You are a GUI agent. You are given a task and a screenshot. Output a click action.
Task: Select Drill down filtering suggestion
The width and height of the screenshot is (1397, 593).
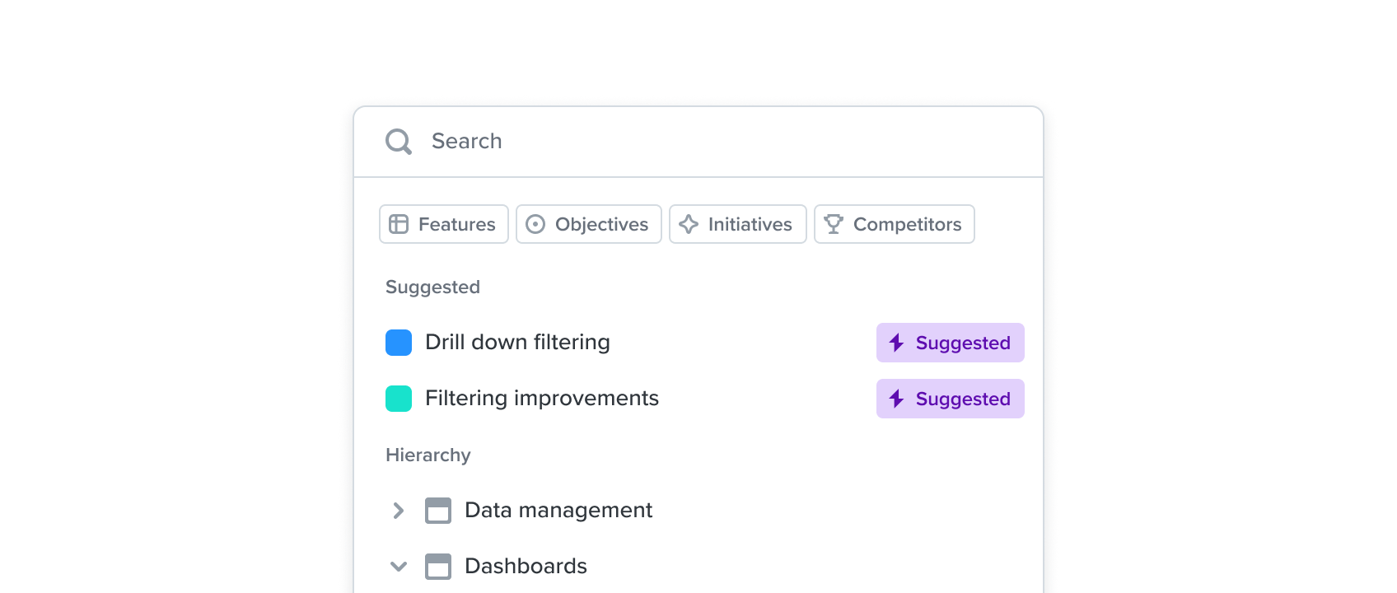(517, 343)
